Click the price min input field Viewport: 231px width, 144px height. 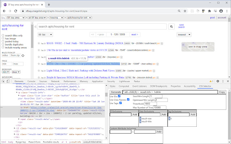click(x=7, y=64)
